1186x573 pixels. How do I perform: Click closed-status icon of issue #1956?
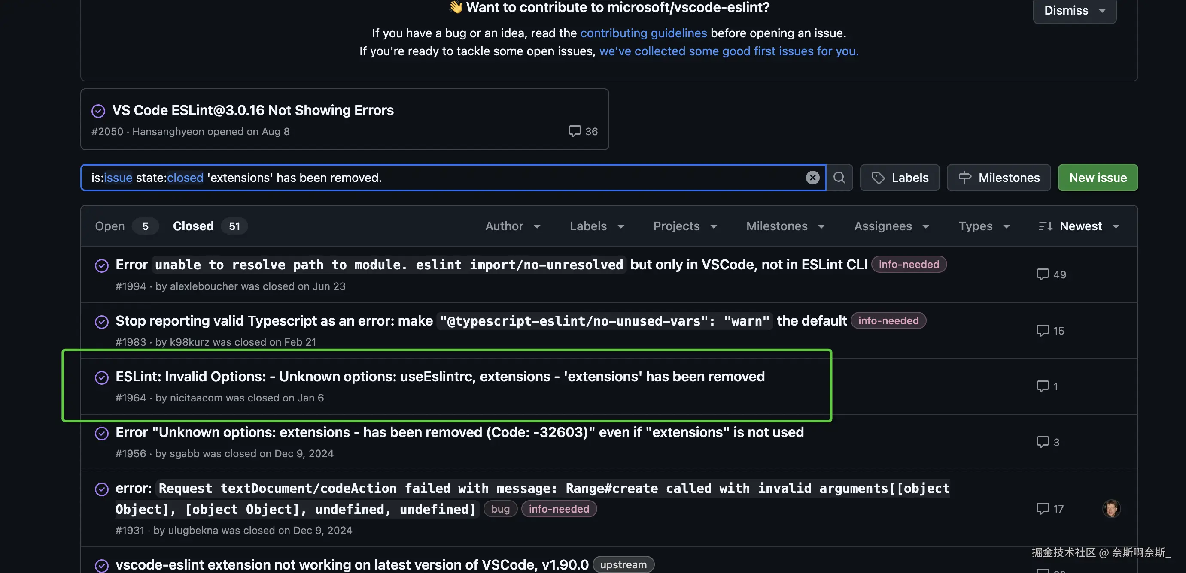coord(101,434)
